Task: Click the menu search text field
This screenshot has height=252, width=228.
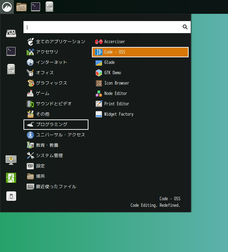Action: click(x=102, y=27)
